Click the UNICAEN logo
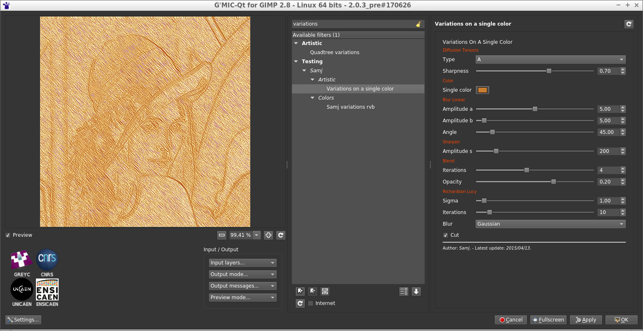This screenshot has width=643, height=331. click(x=22, y=289)
